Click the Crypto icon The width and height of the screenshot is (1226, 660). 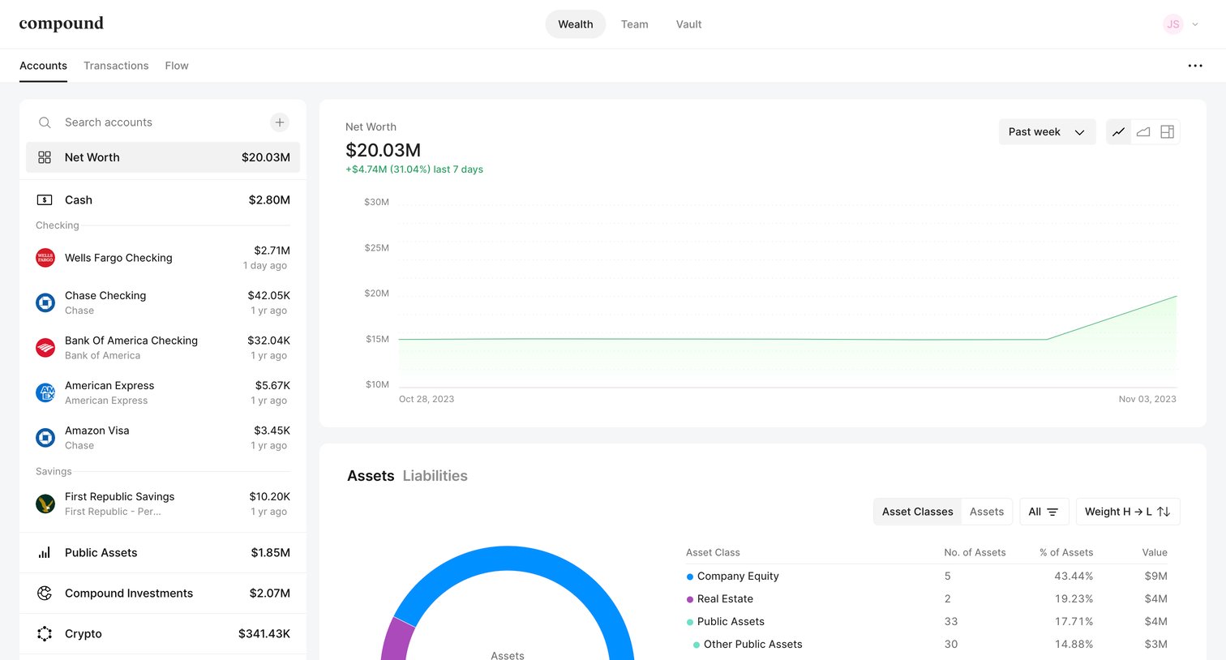point(45,634)
